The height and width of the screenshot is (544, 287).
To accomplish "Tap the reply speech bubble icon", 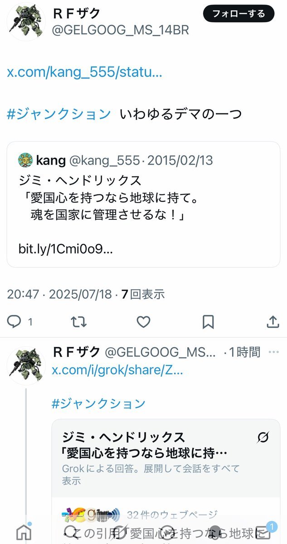I will tap(15, 322).
